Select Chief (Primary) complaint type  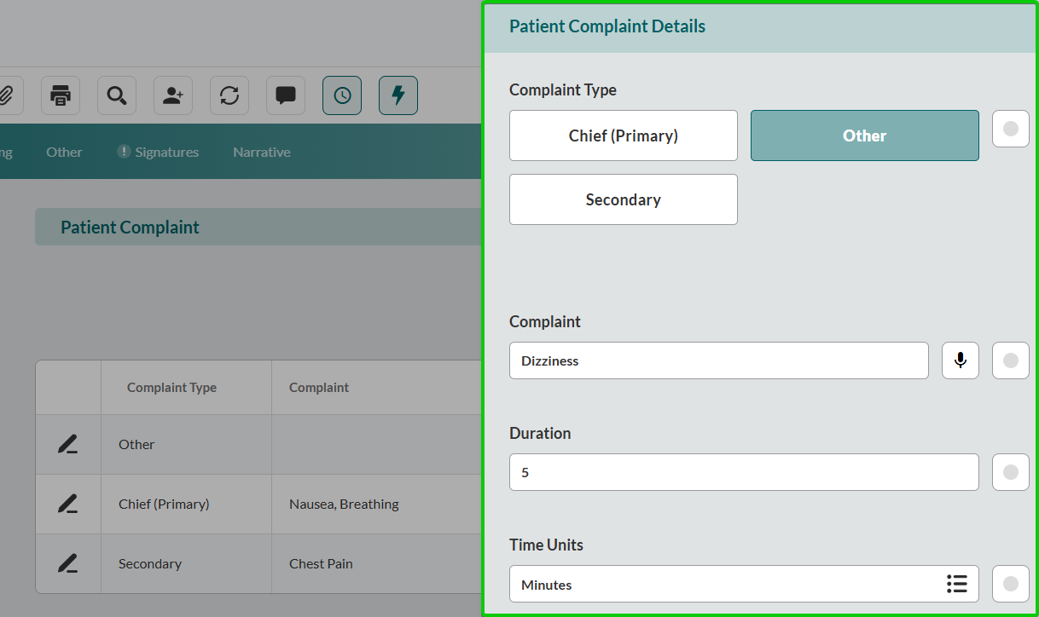(623, 136)
